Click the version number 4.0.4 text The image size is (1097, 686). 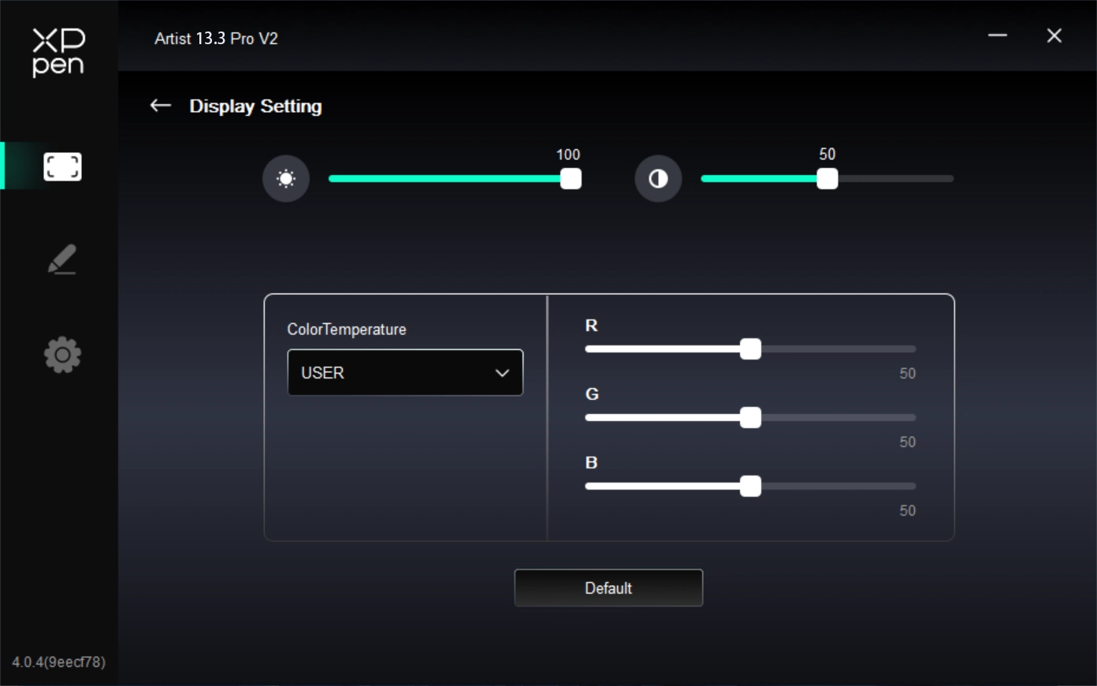click(x=58, y=662)
